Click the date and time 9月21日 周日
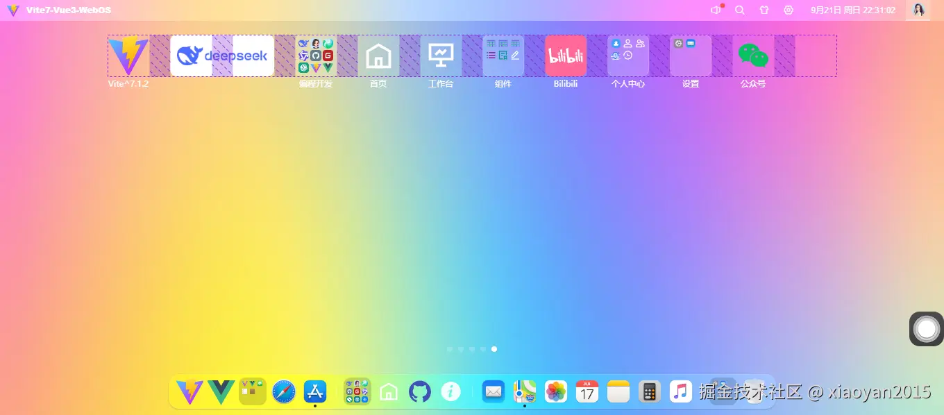This screenshot has width=944, height=415. (853, 10)
